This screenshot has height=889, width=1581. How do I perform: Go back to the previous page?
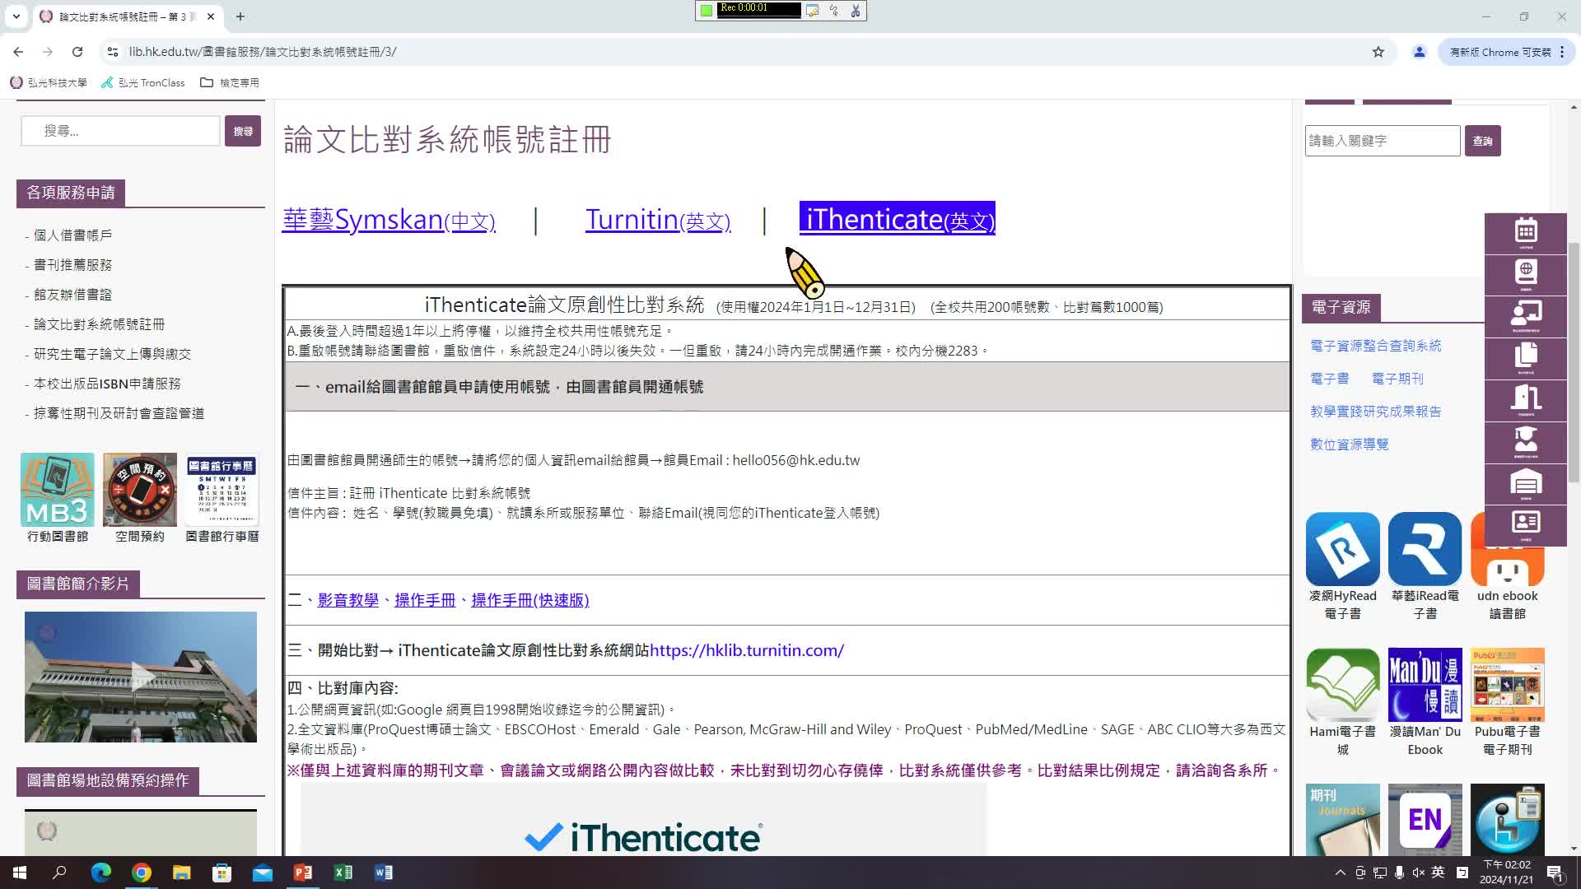[18, 52]
